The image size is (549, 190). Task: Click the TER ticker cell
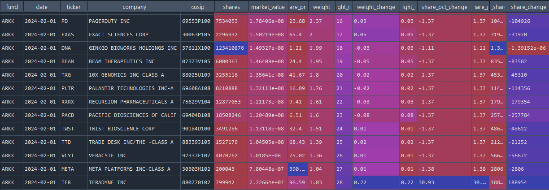point(74,182)
